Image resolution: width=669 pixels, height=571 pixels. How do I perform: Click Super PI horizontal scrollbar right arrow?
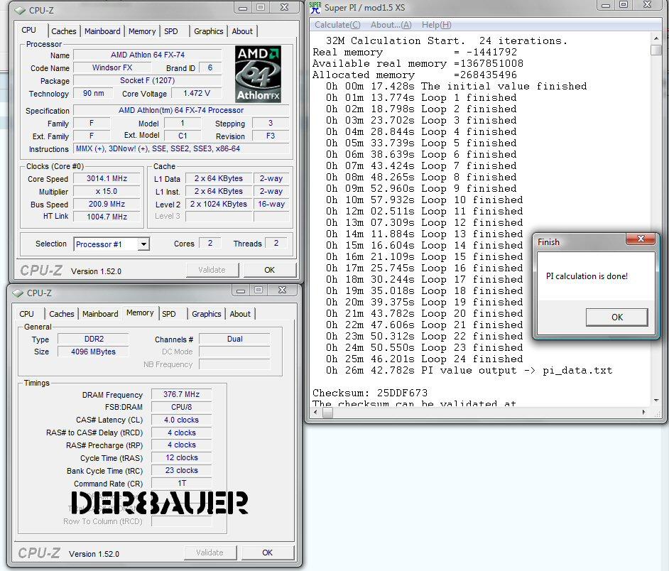tap(644, 412)
